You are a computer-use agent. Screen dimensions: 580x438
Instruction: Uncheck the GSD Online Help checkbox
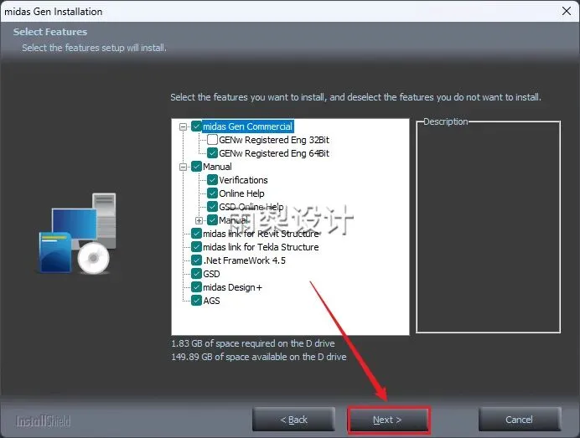(212, 207)
